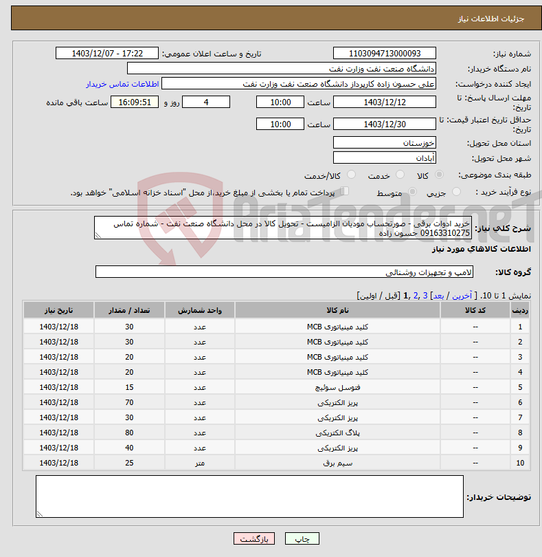Click the price validity date 1403/12/30 field
Viewport: 542px width, 557px height.
tap(385, 124)
